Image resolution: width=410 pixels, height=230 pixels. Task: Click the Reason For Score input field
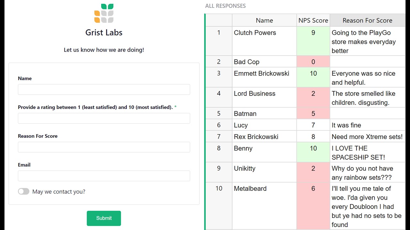[x=104, y=147]
